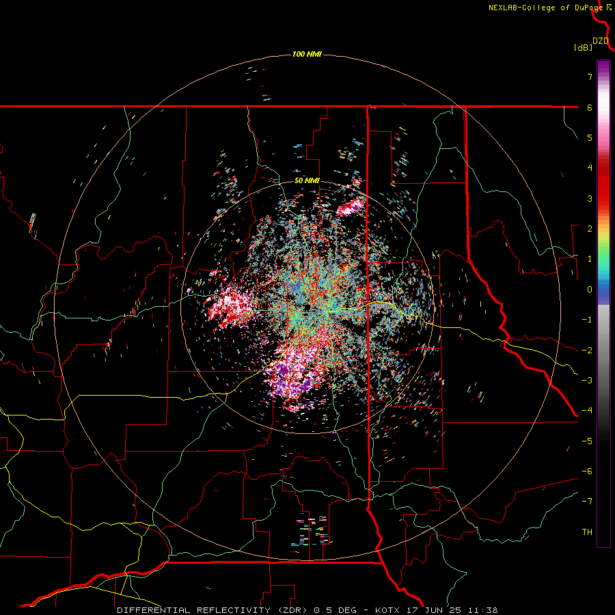
Task: Click the -4 tick label on the scale
Action: pos(587,411)
